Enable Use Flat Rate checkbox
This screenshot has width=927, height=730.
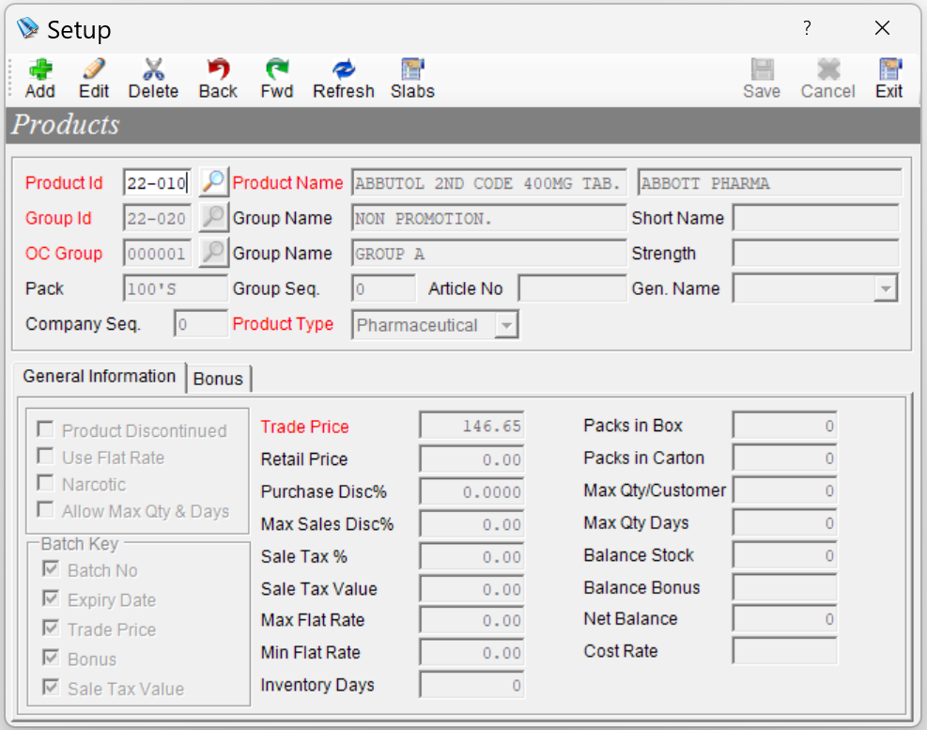pos(45,456)
